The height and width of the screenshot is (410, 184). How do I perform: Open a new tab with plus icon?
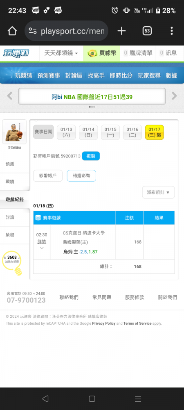point(121,31)
